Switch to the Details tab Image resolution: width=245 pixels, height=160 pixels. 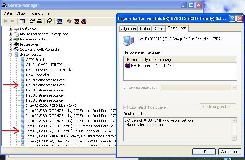pyautogui.click(x=159, y=29)
